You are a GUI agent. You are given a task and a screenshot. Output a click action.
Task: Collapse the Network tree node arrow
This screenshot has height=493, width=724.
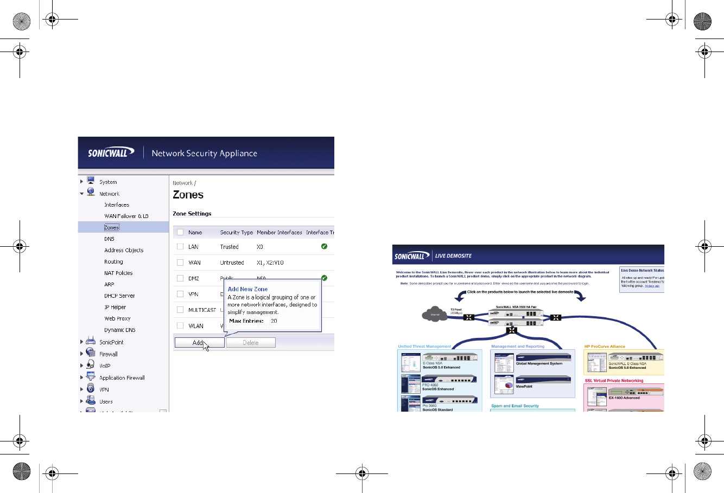pyautogui.click(x=82, y=193)
